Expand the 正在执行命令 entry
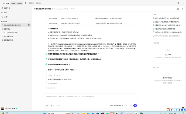The height and width of the screenshot is (114, 186). click(53, 84)
